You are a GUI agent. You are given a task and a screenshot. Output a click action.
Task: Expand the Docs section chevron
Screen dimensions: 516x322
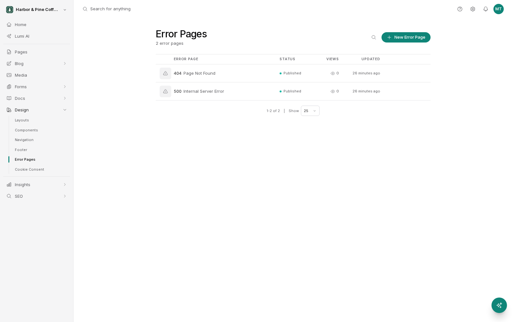65,98
